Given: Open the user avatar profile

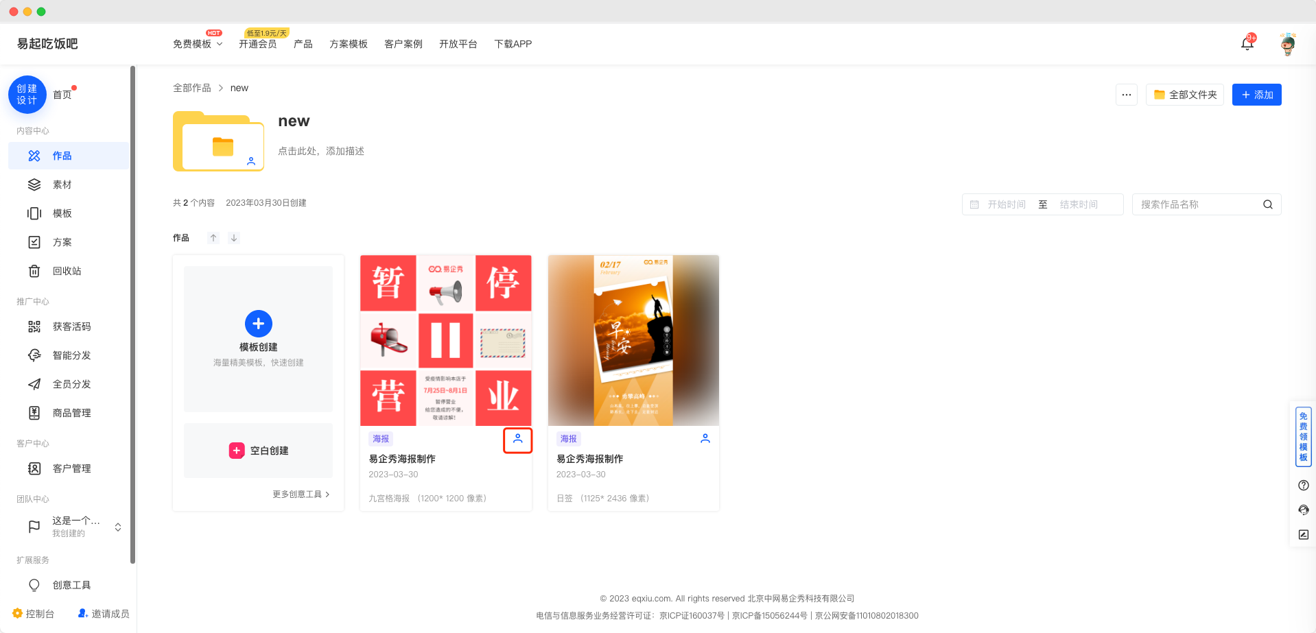Looking at the screenshot, I should click(1288, 44).
